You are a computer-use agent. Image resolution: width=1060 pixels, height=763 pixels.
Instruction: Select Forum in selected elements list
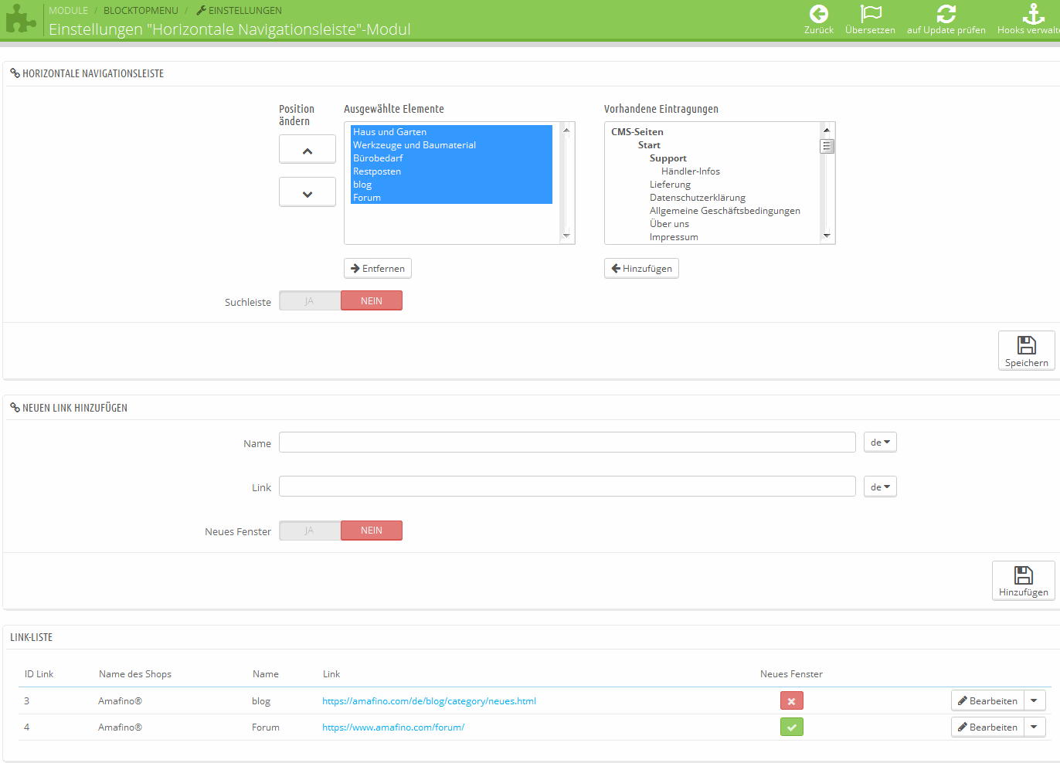pyautogui.click(x=451, y=198)
